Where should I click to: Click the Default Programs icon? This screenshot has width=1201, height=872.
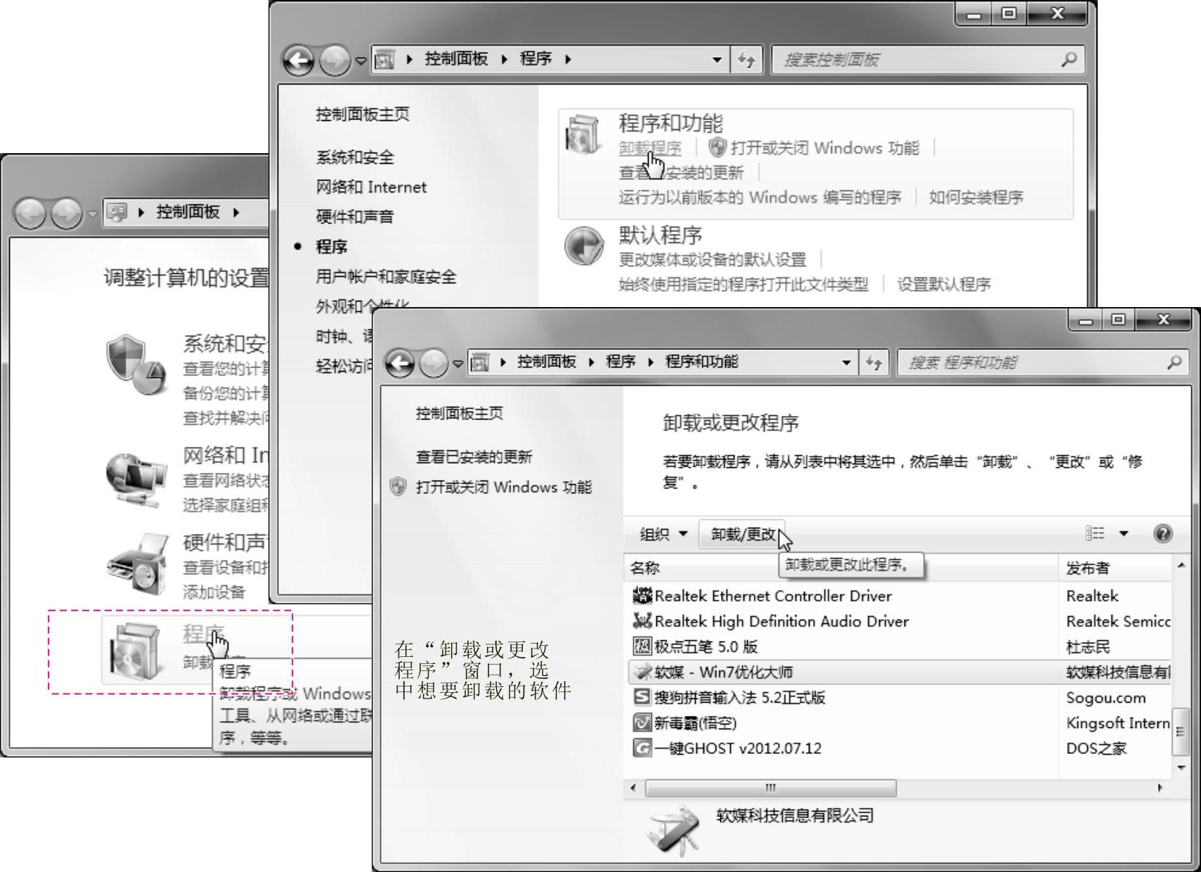point(583,246)
